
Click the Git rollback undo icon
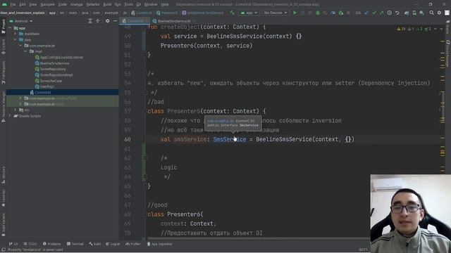click(x=397, y=13)
